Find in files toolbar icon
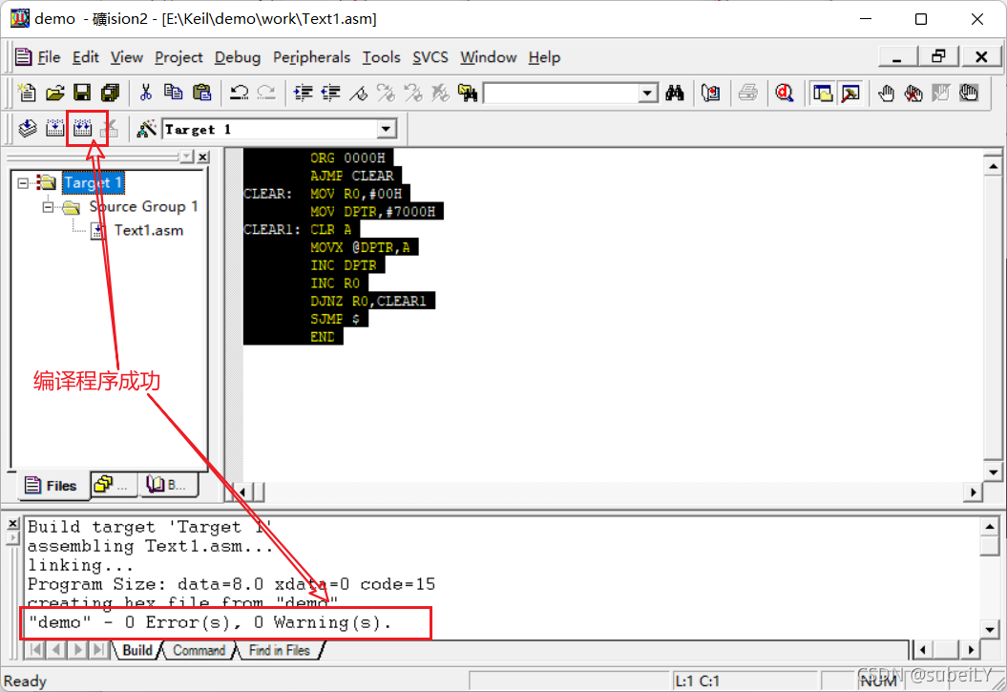 click(468, 94)
